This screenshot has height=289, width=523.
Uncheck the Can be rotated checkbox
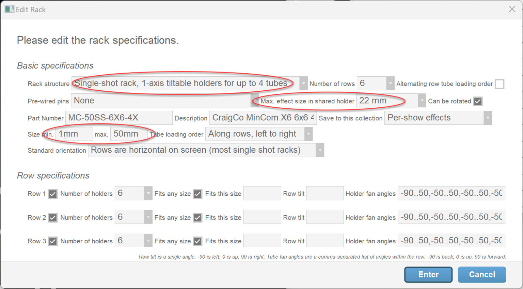pos(478,101)
